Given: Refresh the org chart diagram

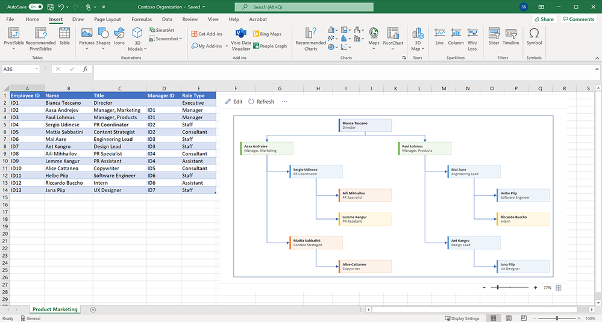Looking at the screenshot, I should pyautogui.click(x=261, y=102).
